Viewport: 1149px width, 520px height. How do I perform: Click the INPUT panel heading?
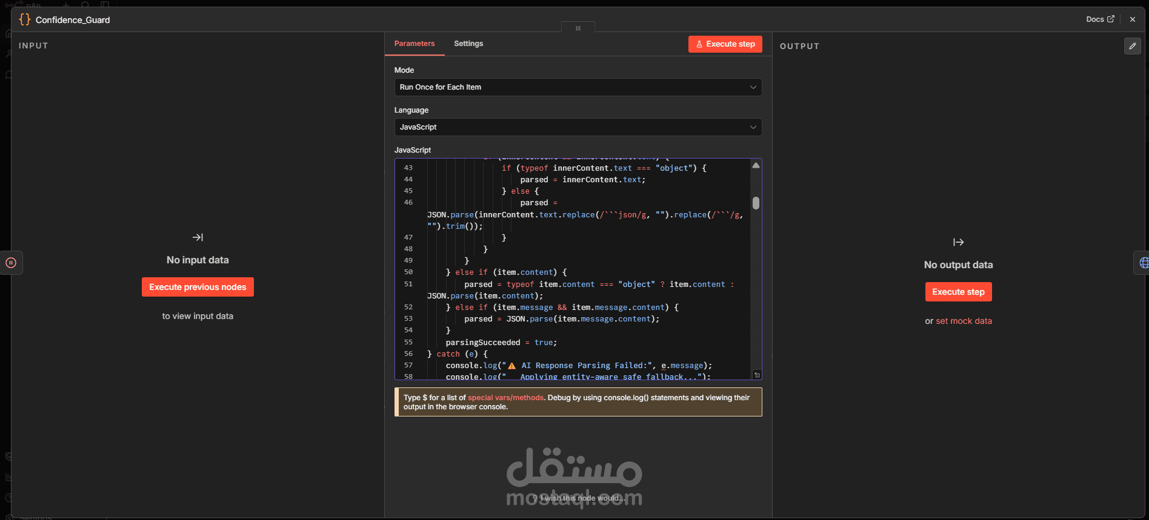[x=33, y=45]
